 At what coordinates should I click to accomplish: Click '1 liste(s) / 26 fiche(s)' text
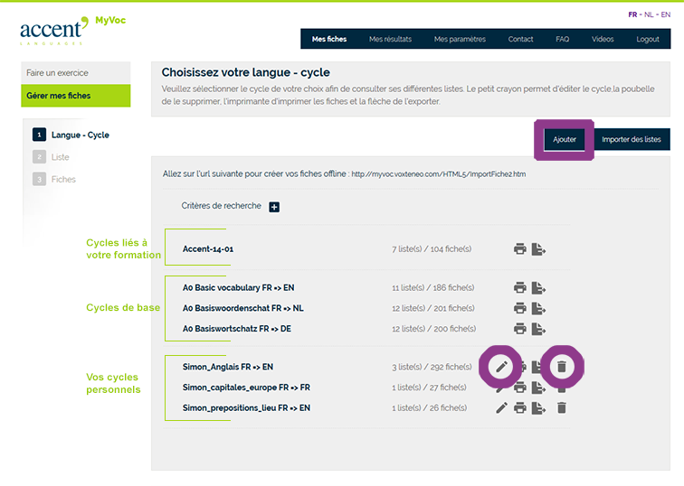pos(429,408)
